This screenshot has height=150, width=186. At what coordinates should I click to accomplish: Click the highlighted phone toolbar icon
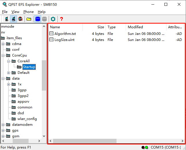click(14, 19)
